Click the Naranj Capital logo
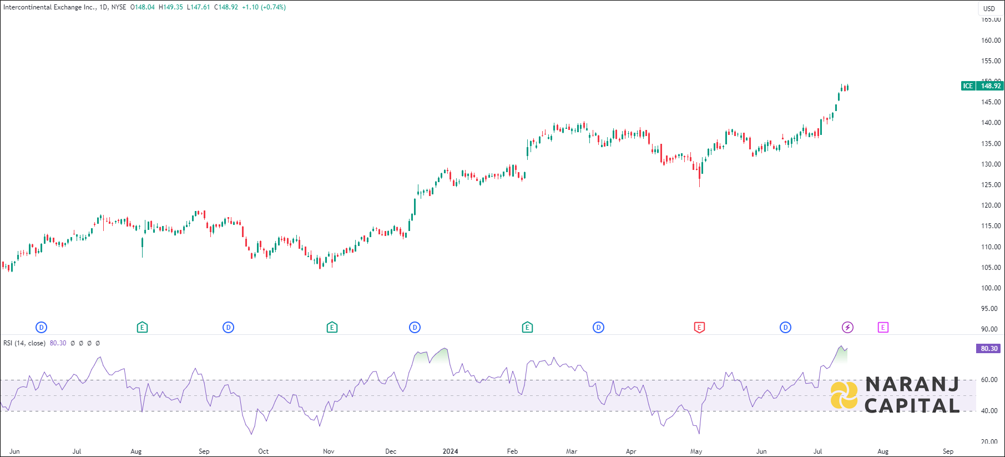The height and width of the screenshot is (457, 1005). [895, 395]
